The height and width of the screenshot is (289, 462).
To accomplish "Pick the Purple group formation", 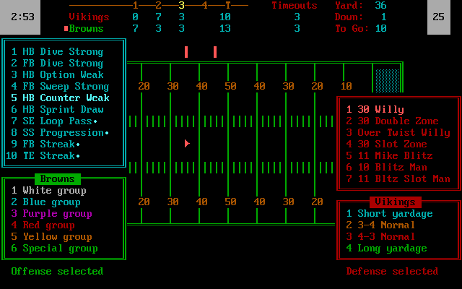I will (52, 214).
